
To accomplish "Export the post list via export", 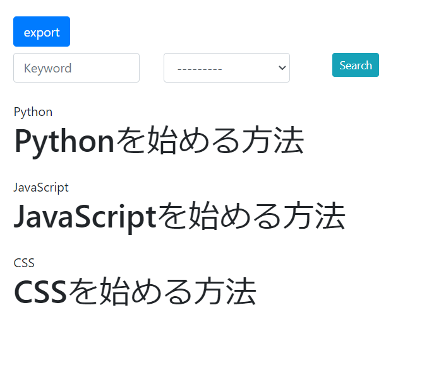I will tap(42, 32).
